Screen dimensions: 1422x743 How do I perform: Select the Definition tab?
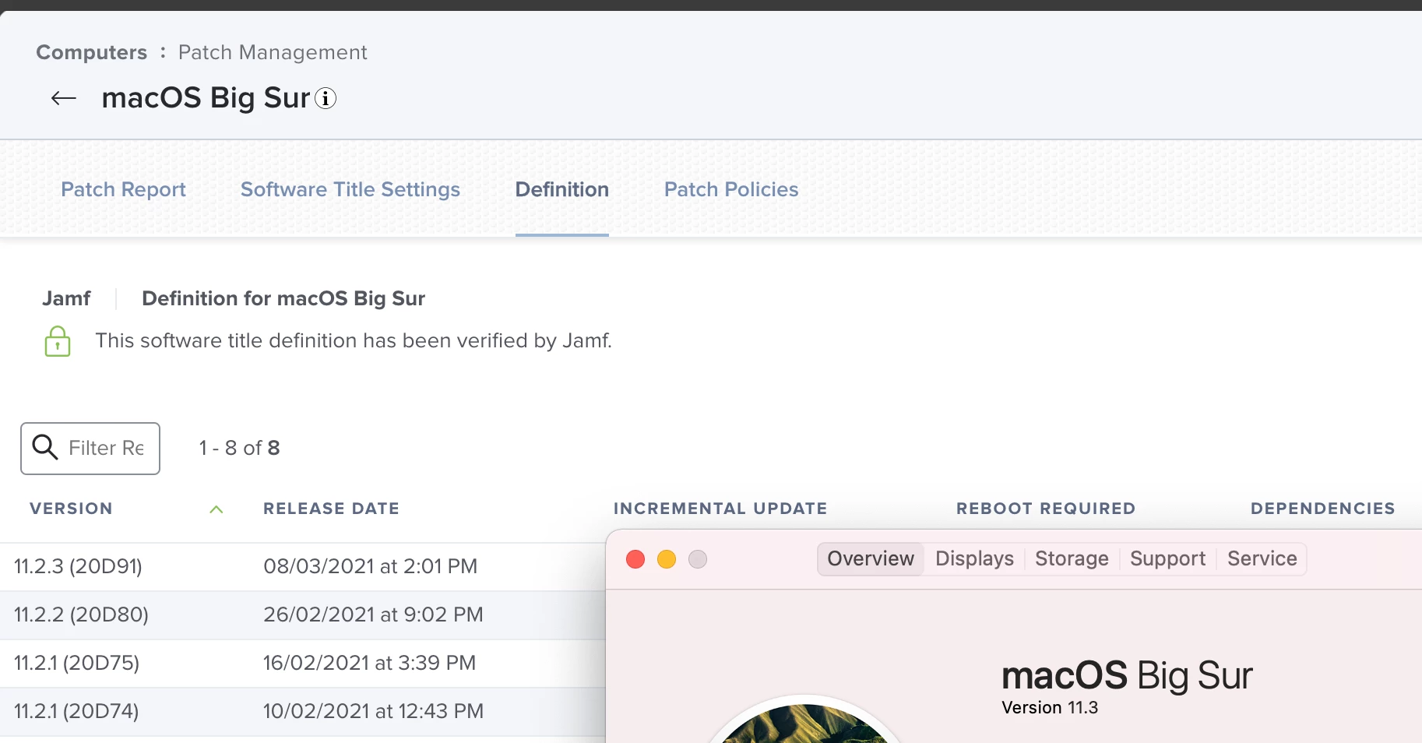coord(562,189)
